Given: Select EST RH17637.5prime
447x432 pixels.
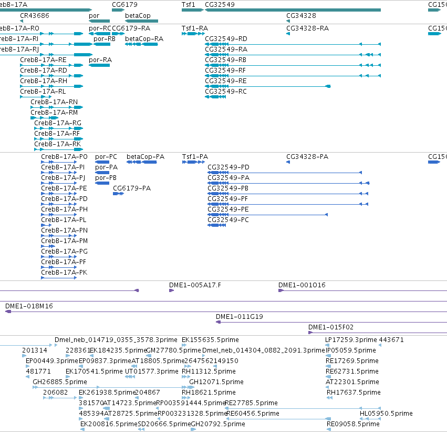Looking at the screenshot, I should tap(354, 393).
